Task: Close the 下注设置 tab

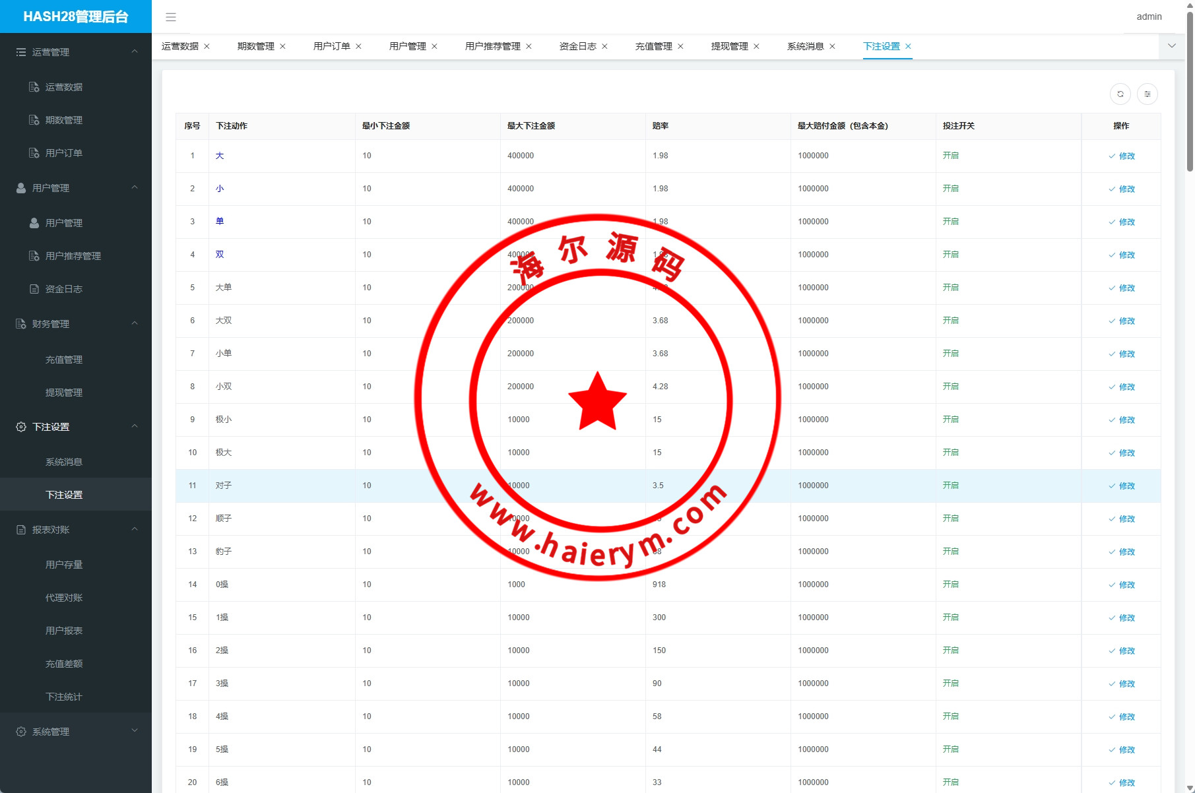Action: tap(908, 46)
